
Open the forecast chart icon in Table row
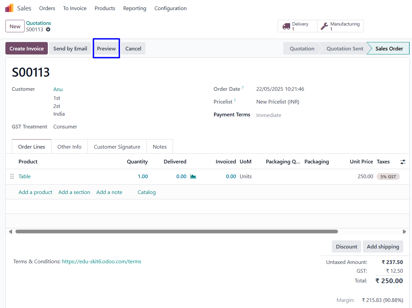(x=193, y=177)
